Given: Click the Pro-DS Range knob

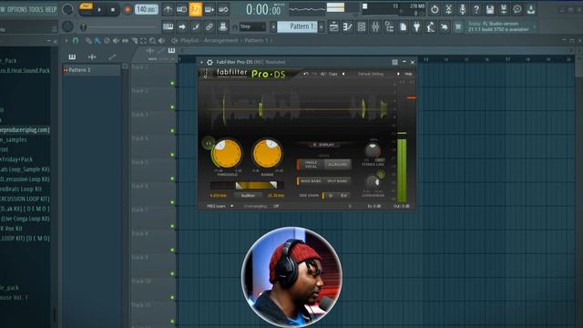Looking at the screenshot, I should (267, 153).
